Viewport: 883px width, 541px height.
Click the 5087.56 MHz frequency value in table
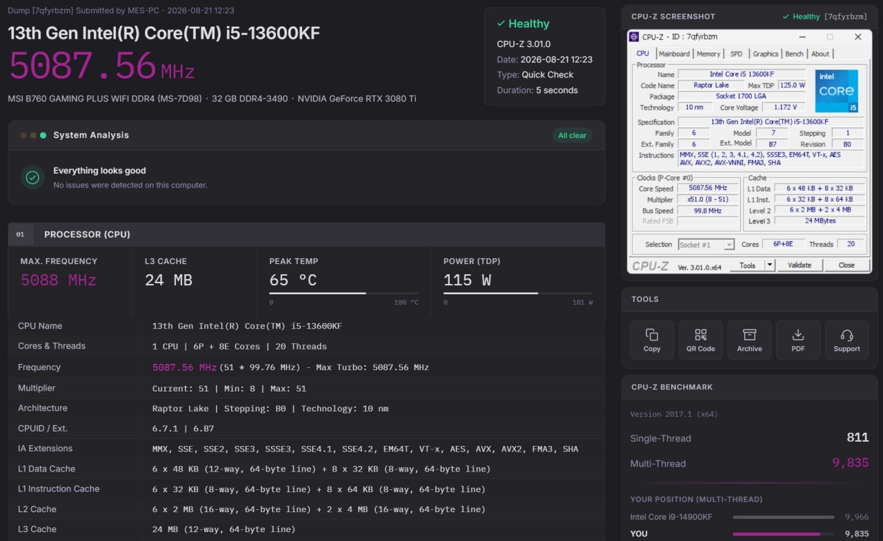pos(184,367)
